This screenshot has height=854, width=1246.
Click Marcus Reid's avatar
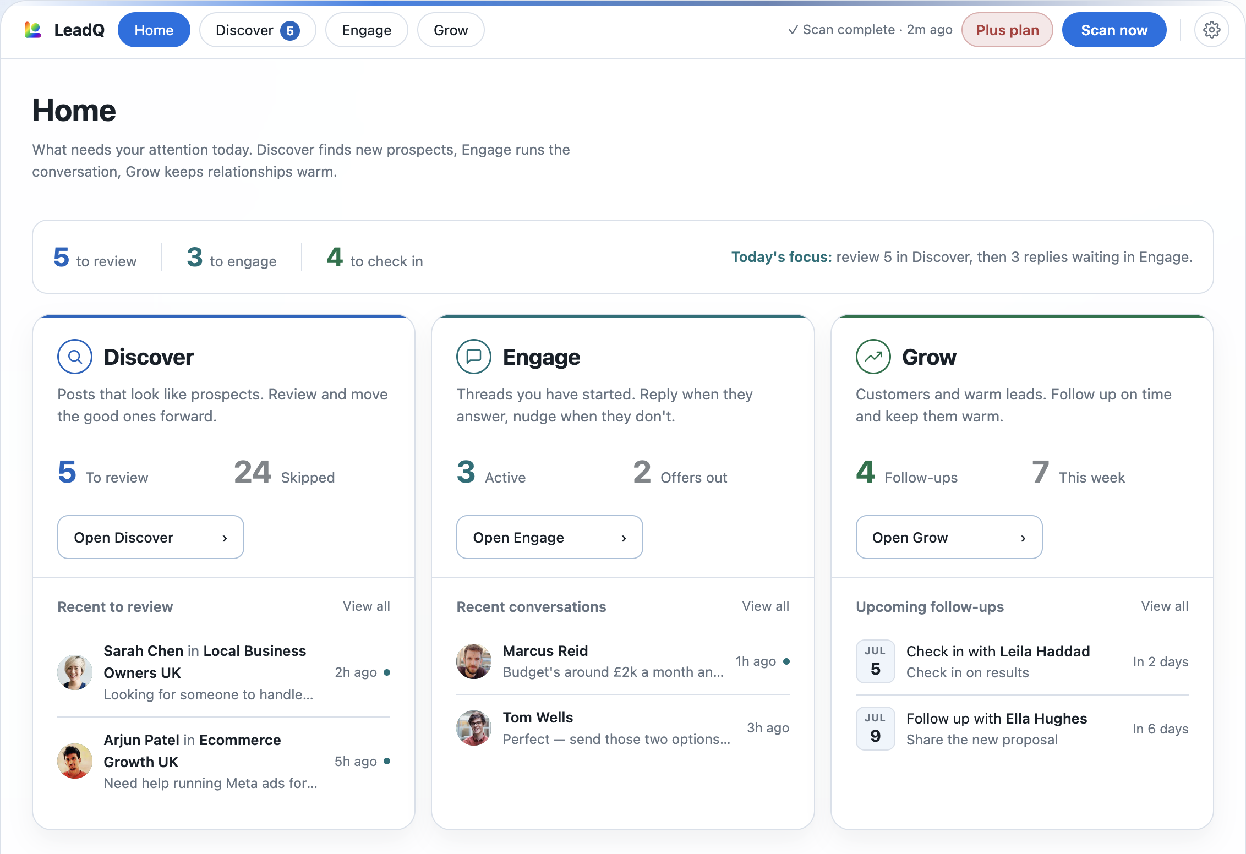[x=474, y=661]
